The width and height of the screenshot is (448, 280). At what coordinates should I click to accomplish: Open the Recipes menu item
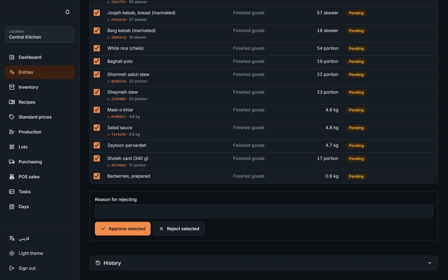pos(39,102)
